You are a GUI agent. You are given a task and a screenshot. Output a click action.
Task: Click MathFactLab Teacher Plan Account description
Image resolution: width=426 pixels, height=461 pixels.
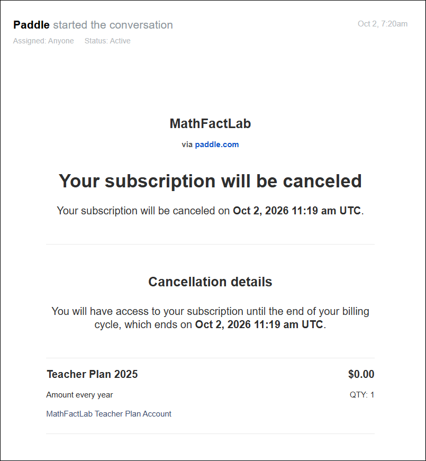109,414
